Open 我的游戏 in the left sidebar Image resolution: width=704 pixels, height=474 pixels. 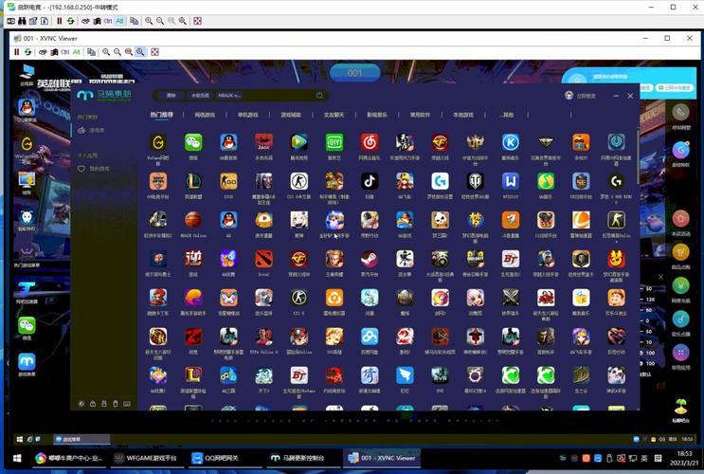(99, 169)
